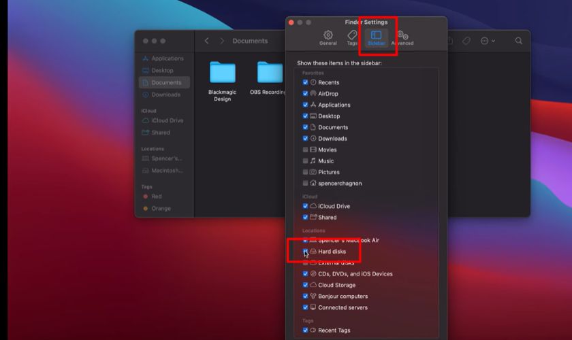Select the Sidebar tab in Finder Settings
Screen dimensions: 572x340
(376, 38)
